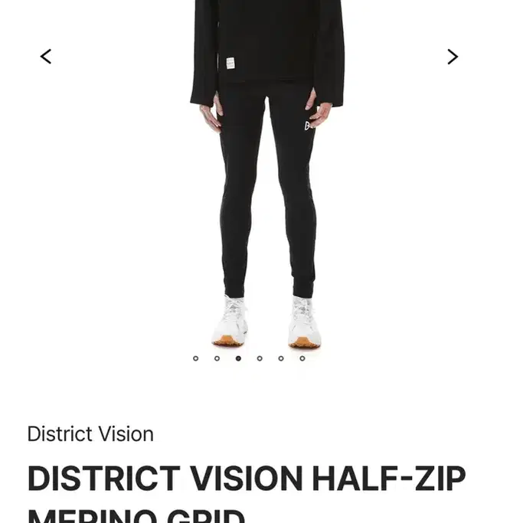Click the partially visible MERINO GRID line
This screenshot has width=523, height=523.
tap(136, 515)
